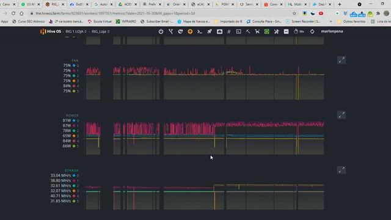Click the refresh circle icon beside marlonpena

point(312,31)
